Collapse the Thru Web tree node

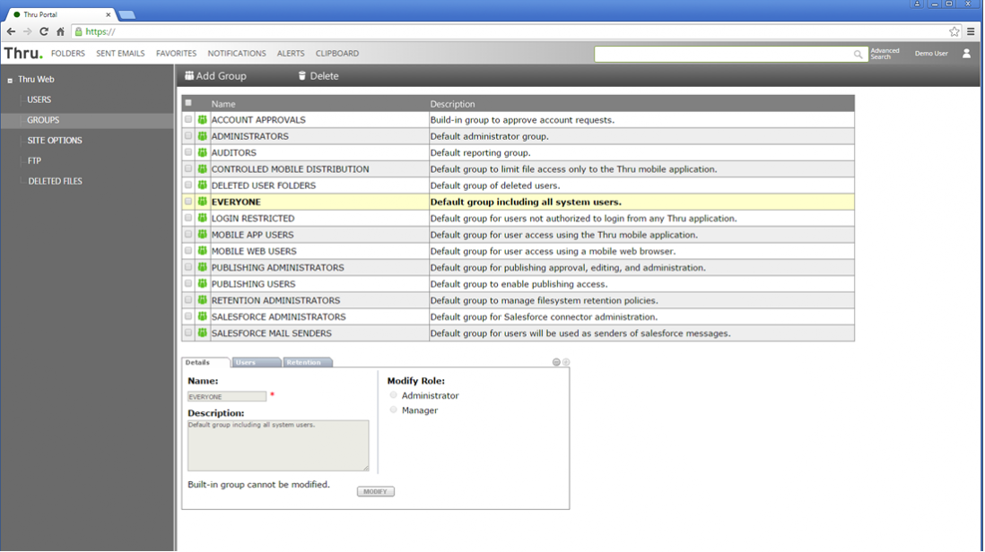[10, 81]
